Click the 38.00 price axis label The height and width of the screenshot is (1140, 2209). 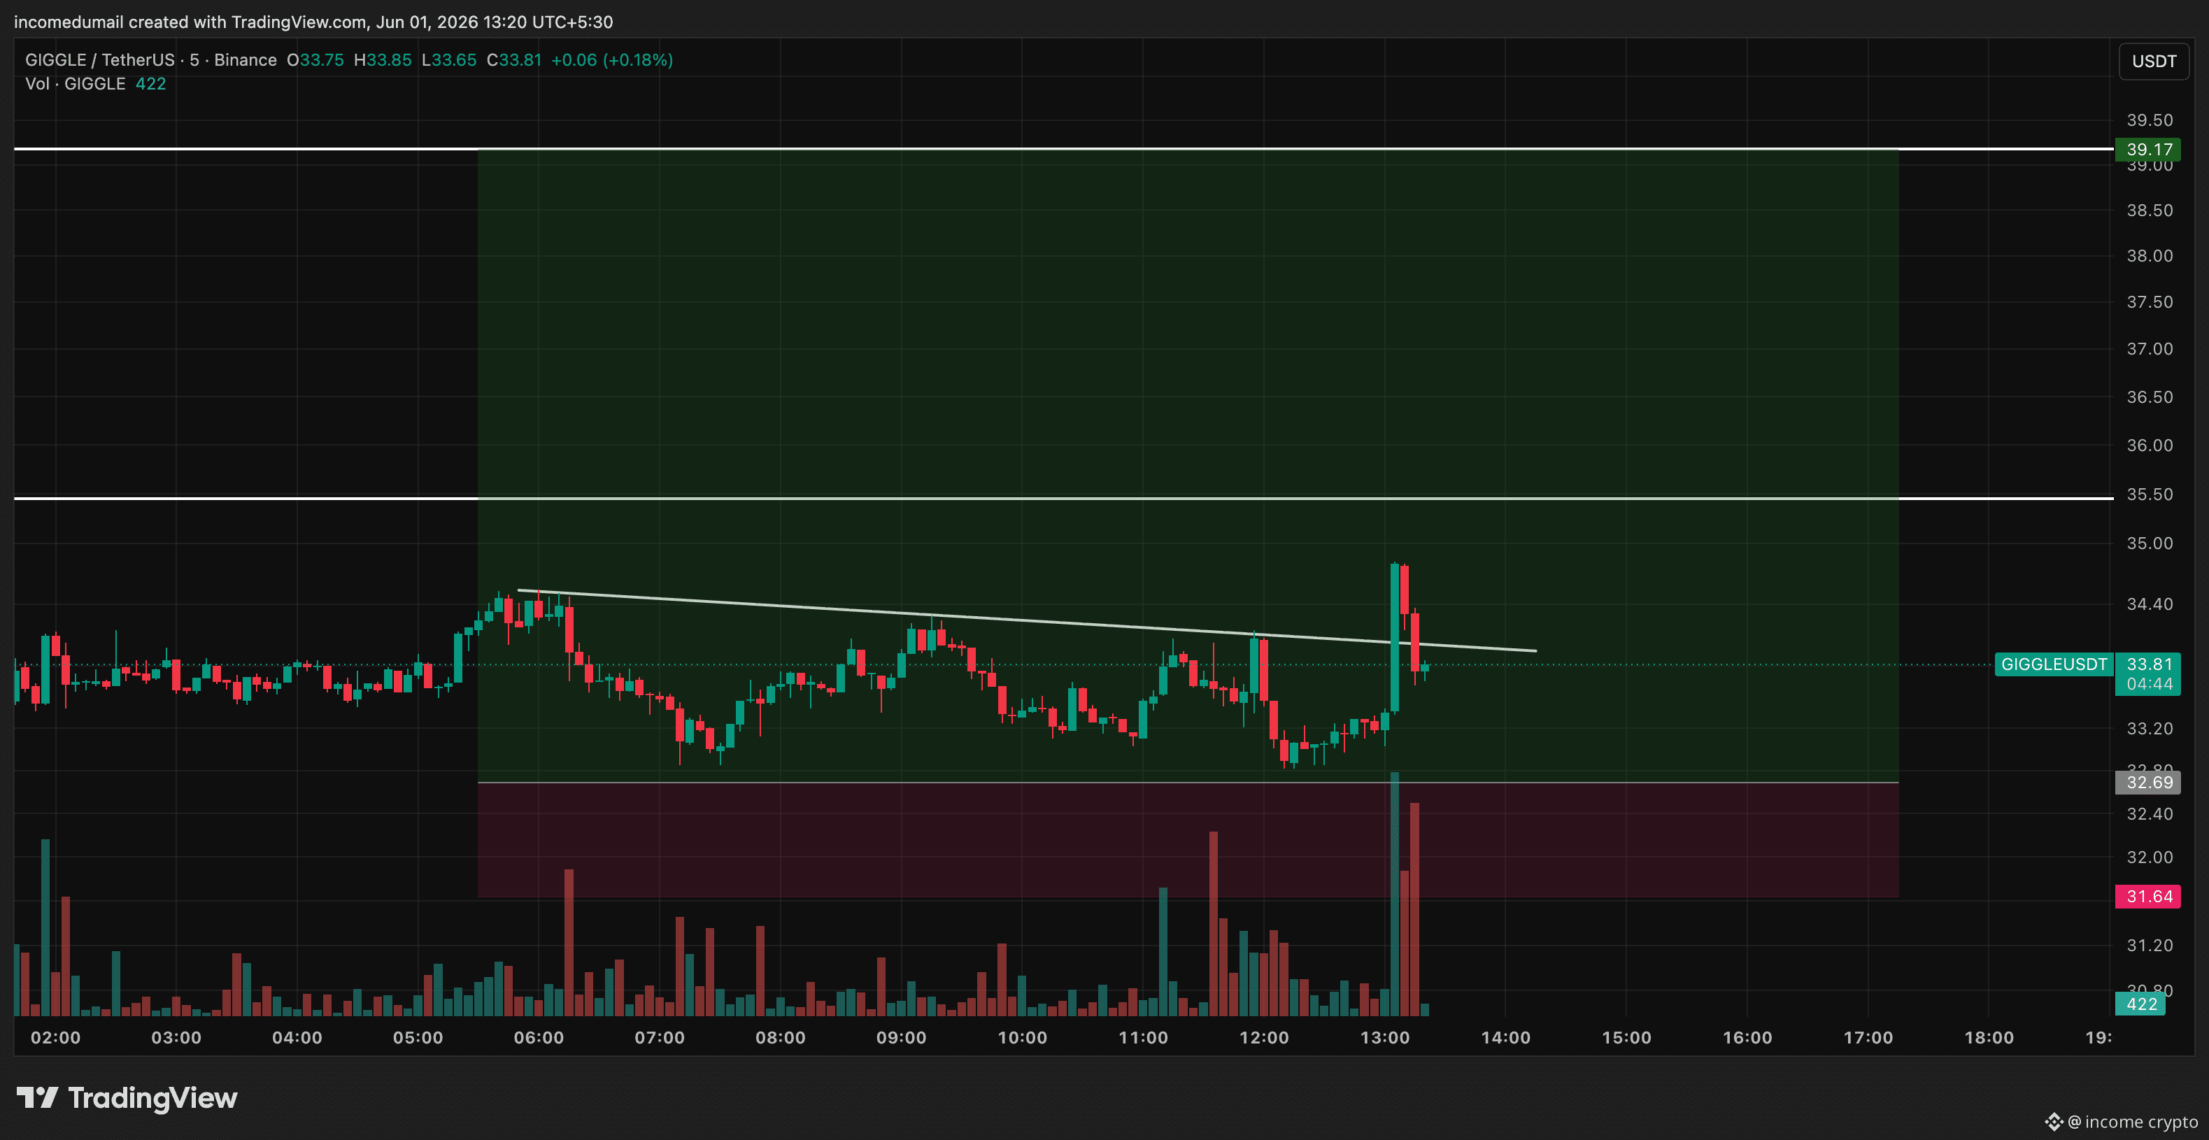tap(2149, 255)
